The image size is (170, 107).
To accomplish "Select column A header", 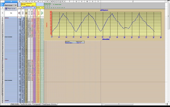I will 11,1.
